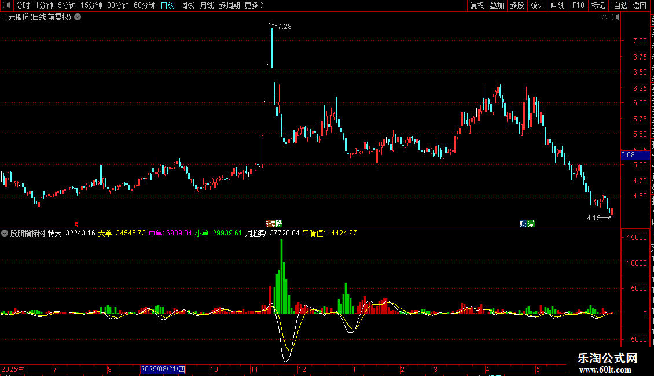Viewport: 654px width, 376px height.
Task: Toggle the side panel icon in chart header
Action: (x=615, y=17)
